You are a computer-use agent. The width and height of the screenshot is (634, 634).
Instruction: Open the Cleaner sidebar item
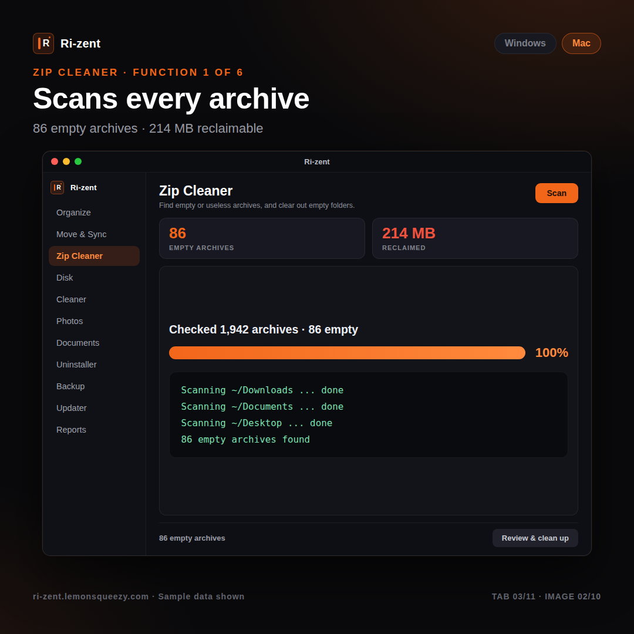(94, 299)
